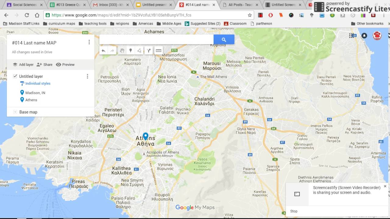The height and width of the screenshot is (219, 390).
Task: Stop the Screencastify screen sharing
Action: pos(294,211)
